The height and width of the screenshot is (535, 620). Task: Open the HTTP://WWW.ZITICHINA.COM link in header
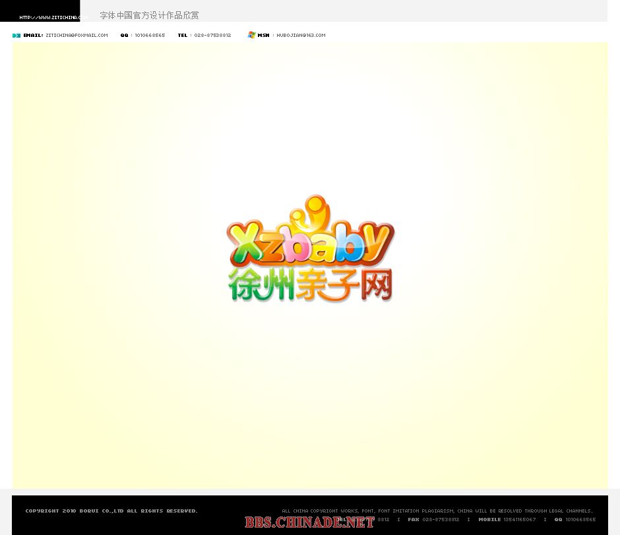pos(53,17)
